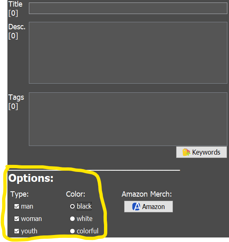Focus the Title input field

coord(128,8)
